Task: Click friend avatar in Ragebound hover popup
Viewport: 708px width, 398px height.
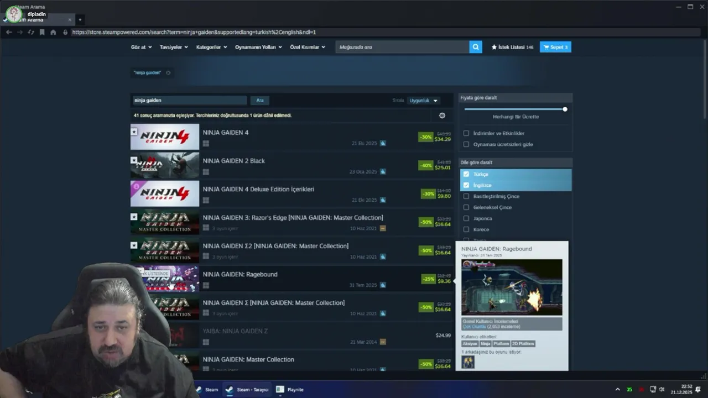Action: 468,362
